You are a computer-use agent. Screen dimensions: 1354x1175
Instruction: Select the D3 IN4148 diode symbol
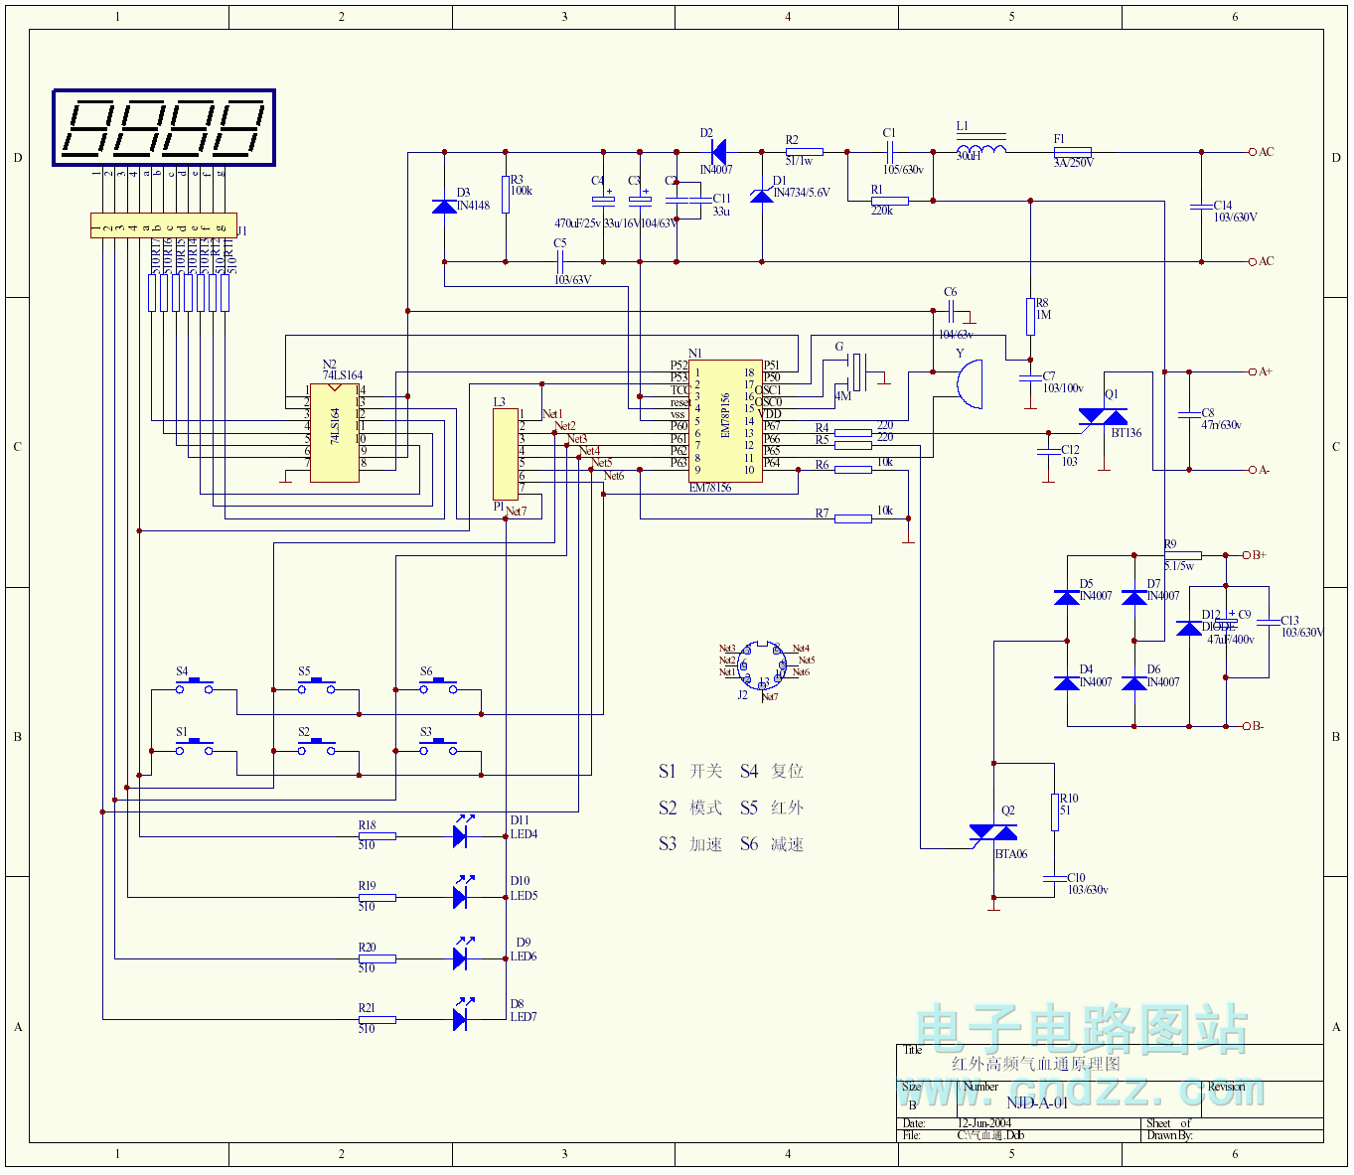[x=444, y=207]
